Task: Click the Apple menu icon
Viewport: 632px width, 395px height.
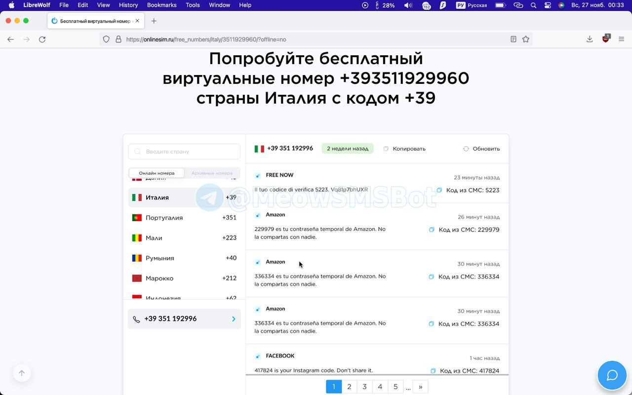Action: (x=11, y=5)
